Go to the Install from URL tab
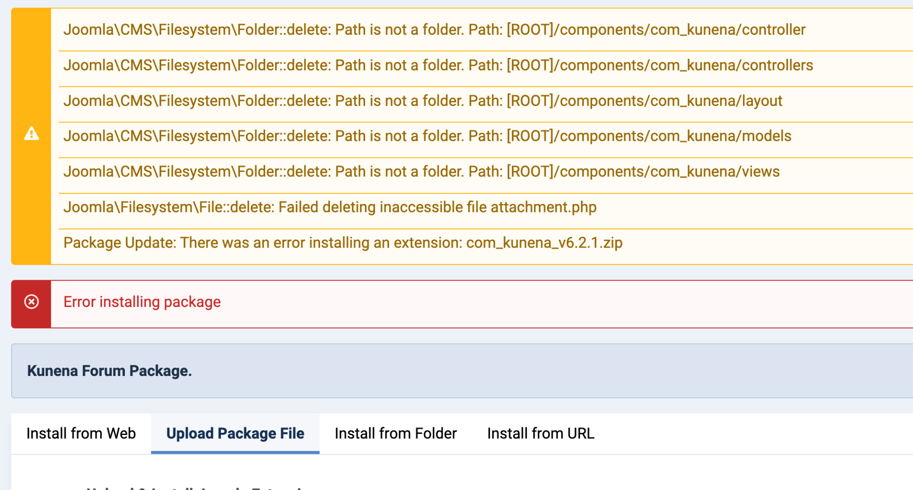913x490 pixels. coord(540,433)
